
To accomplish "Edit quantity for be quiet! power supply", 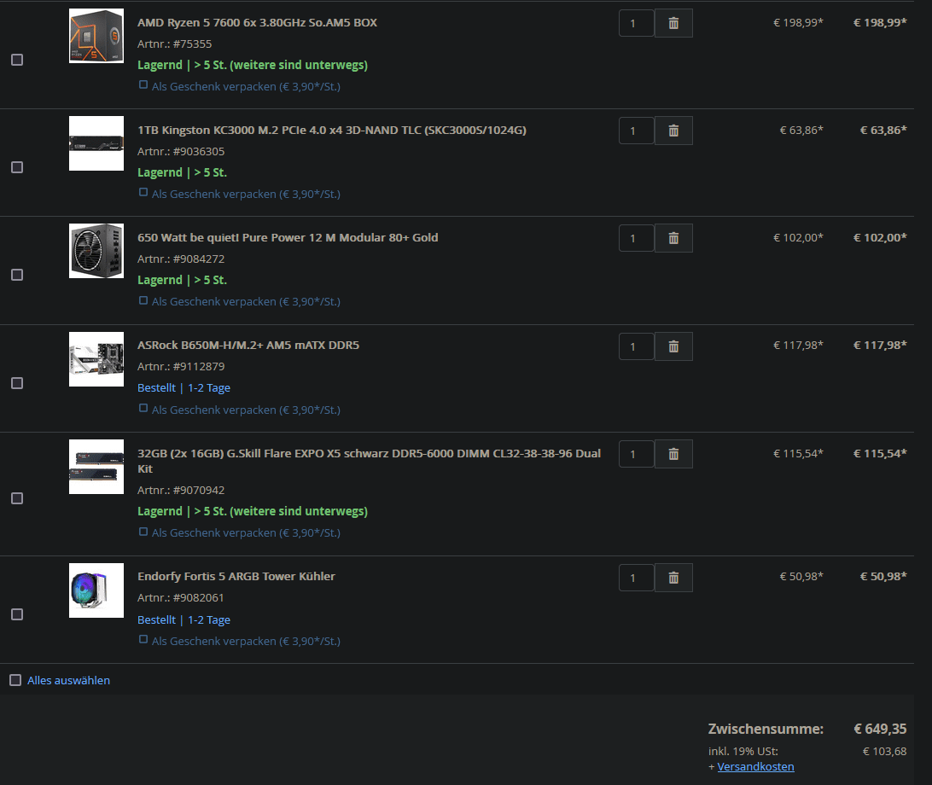I will [637, 238].
